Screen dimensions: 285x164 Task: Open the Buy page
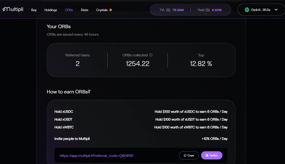coord(34,10)
